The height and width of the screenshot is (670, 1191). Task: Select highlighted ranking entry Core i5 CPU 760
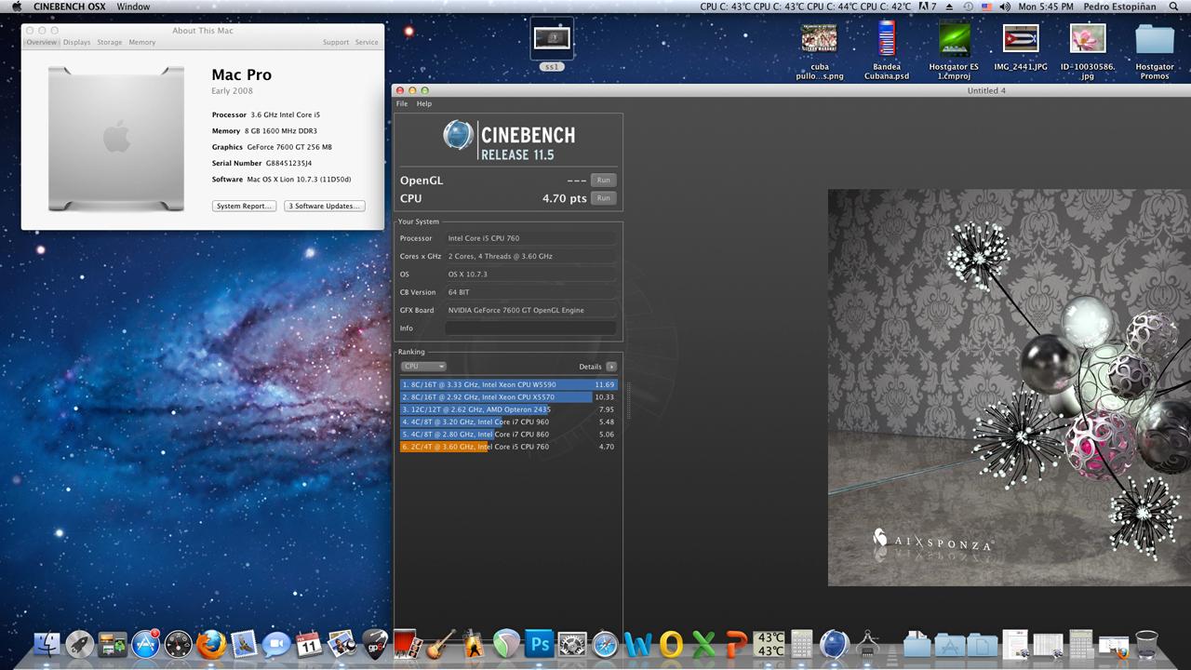(509, 447)
